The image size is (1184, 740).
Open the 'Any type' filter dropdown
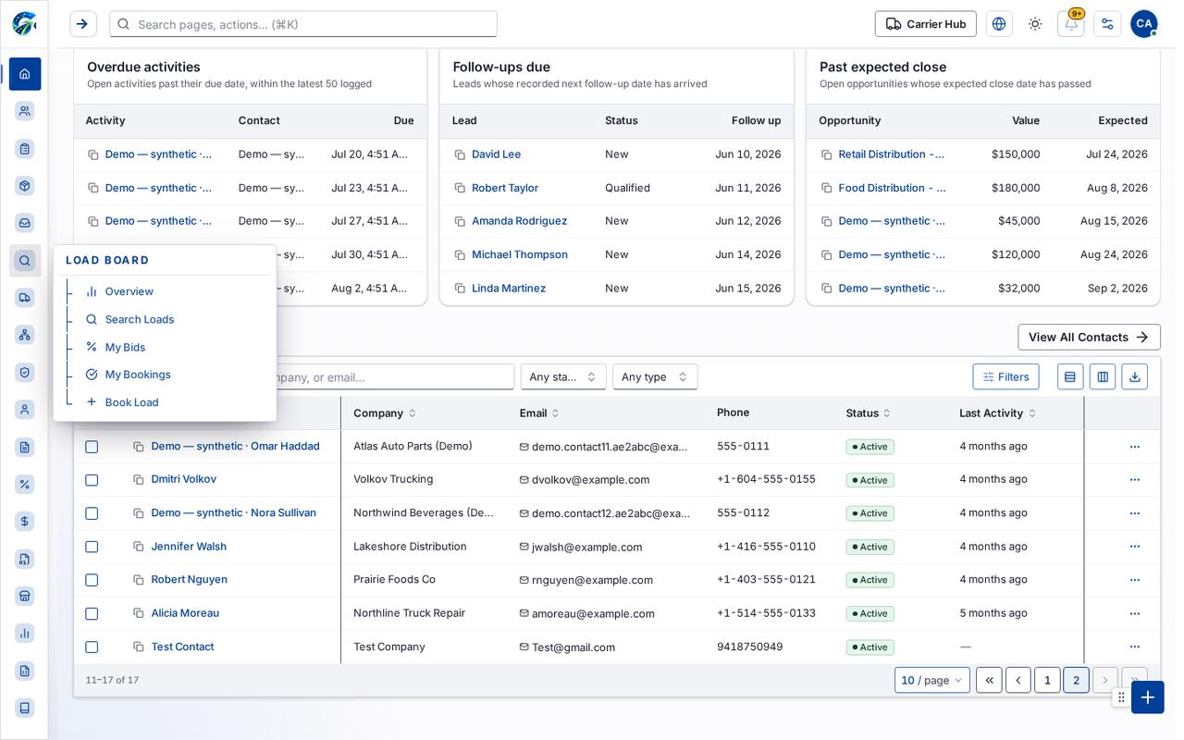(x=655, y=376)
